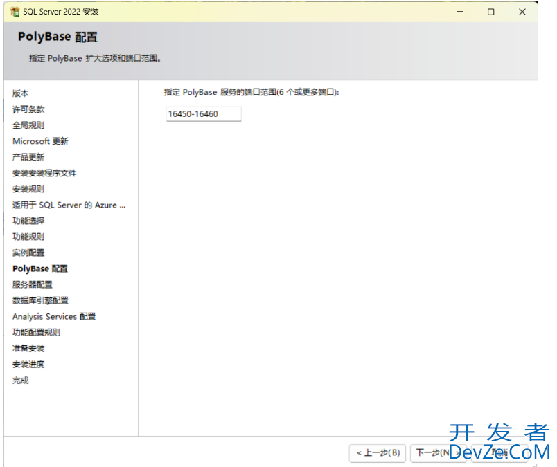Select the 安装进度 step
Viewport: 557px width, 467px height.
point(28,365)
